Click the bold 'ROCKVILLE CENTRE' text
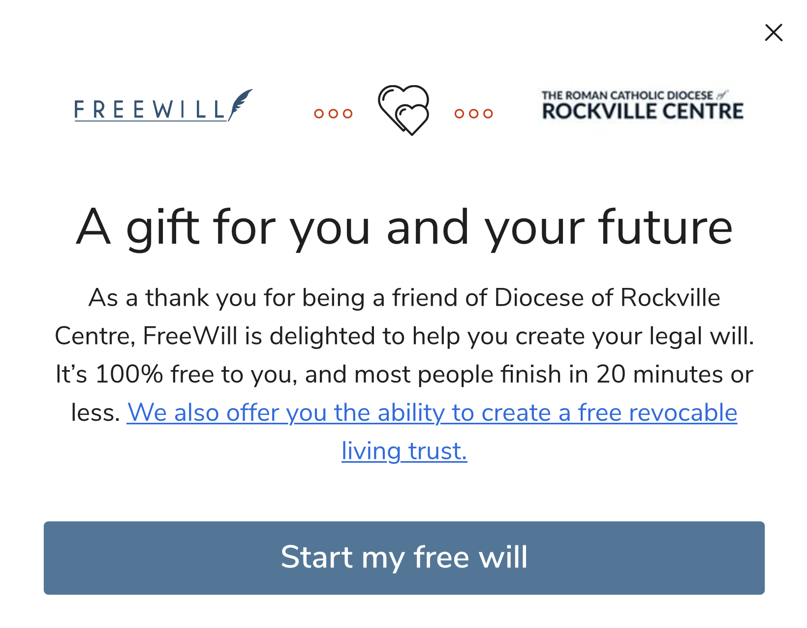Viewport: 807px width, 628px height. point(642,111)
